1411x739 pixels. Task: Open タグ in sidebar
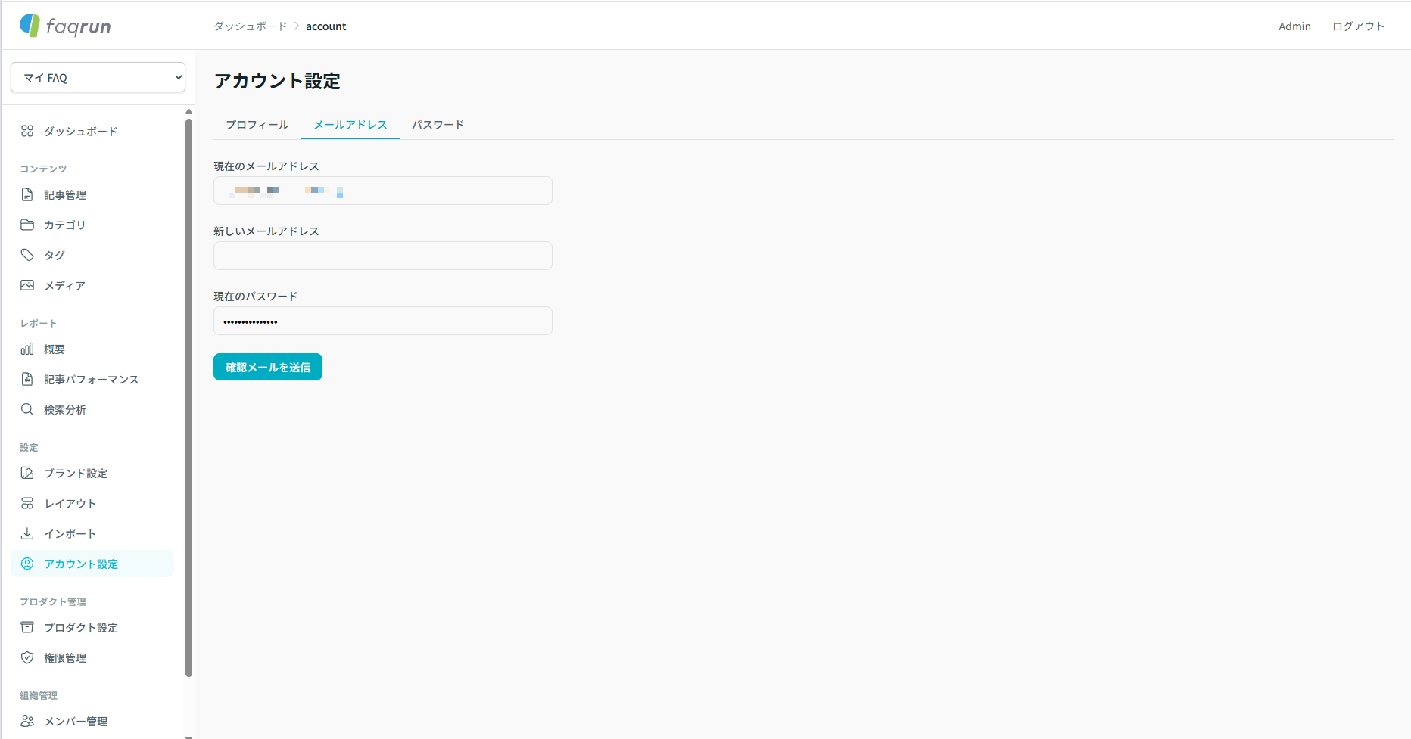pos(92,255)
